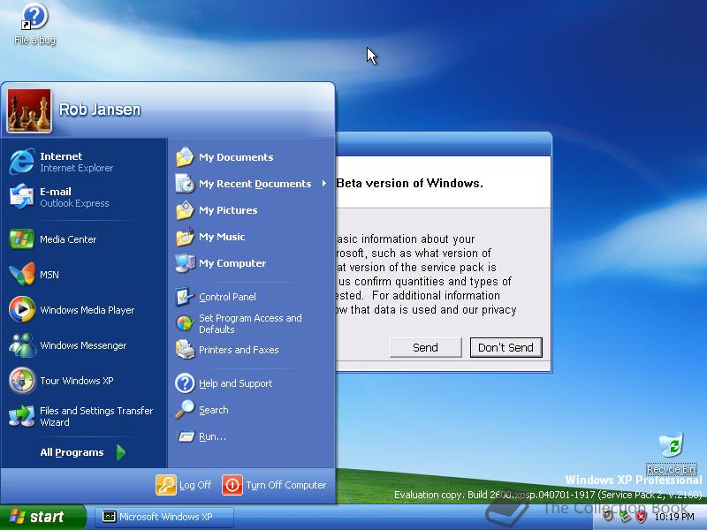This screenshot has height=530, width=707.
Task: Click the Windows Media Player label
Action: (87, 310)
